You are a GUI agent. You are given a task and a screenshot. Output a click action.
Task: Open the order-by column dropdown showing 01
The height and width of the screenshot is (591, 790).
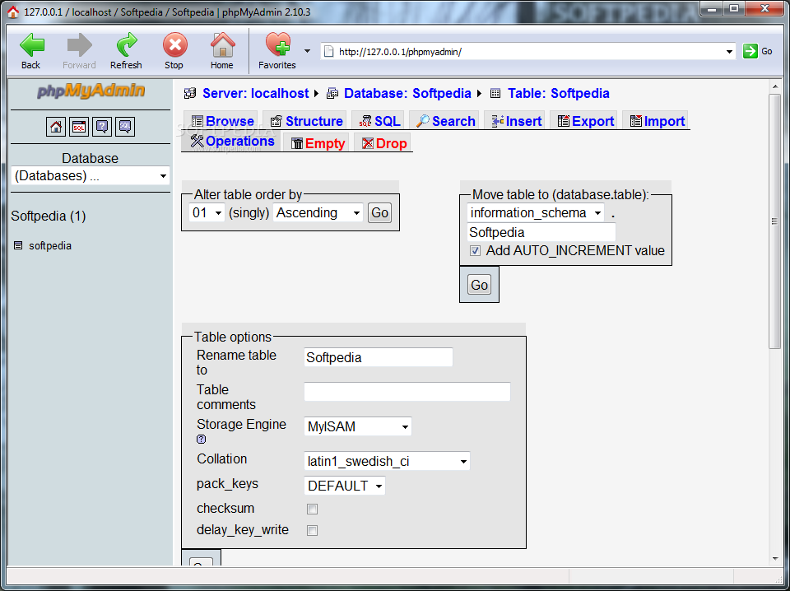pyautogui.click(x=207, y=213)
